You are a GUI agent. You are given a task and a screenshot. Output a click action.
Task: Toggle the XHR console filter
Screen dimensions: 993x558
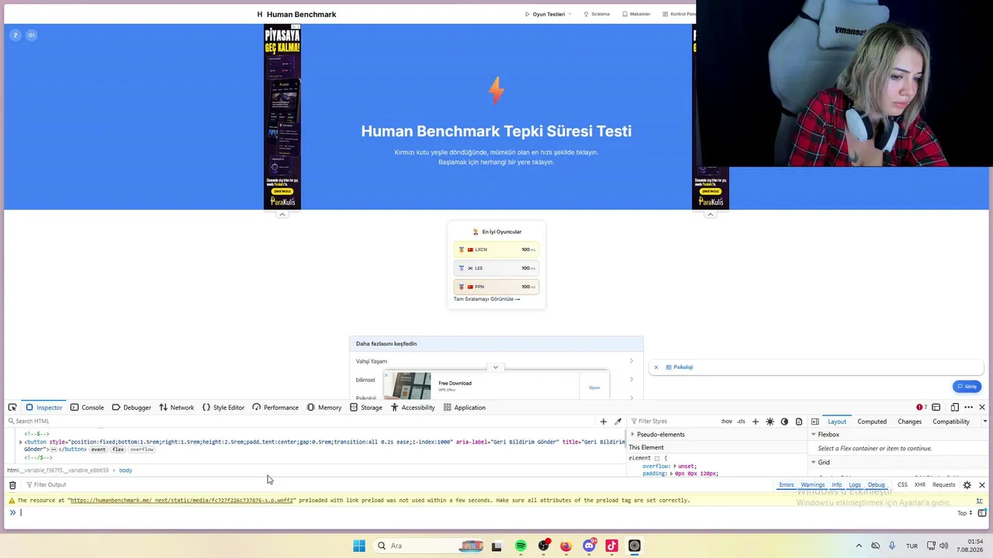[x=920, y=485]
